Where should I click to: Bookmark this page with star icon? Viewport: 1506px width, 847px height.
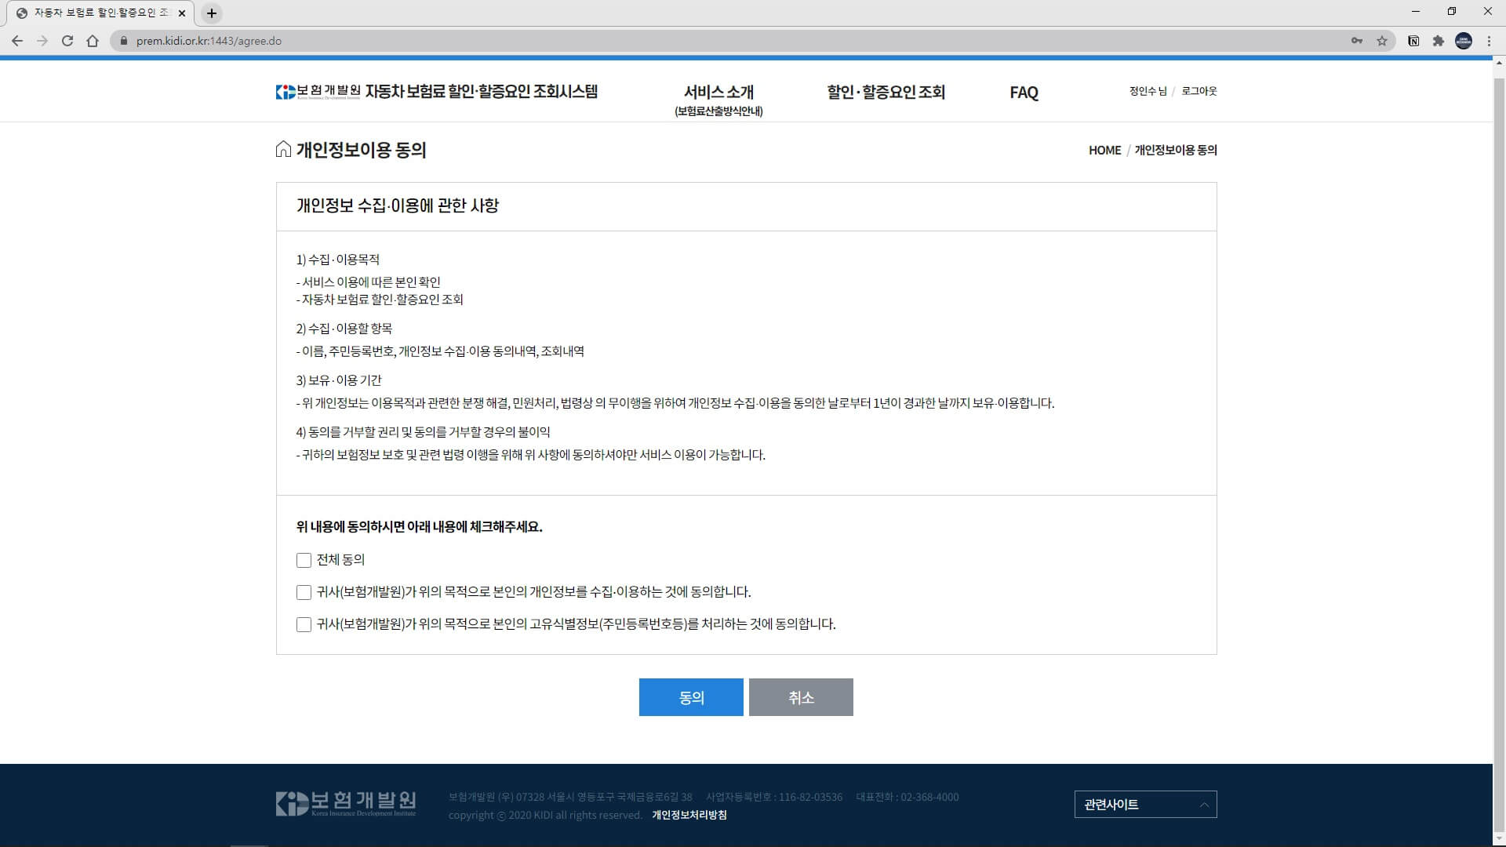tap(1382, 41)
